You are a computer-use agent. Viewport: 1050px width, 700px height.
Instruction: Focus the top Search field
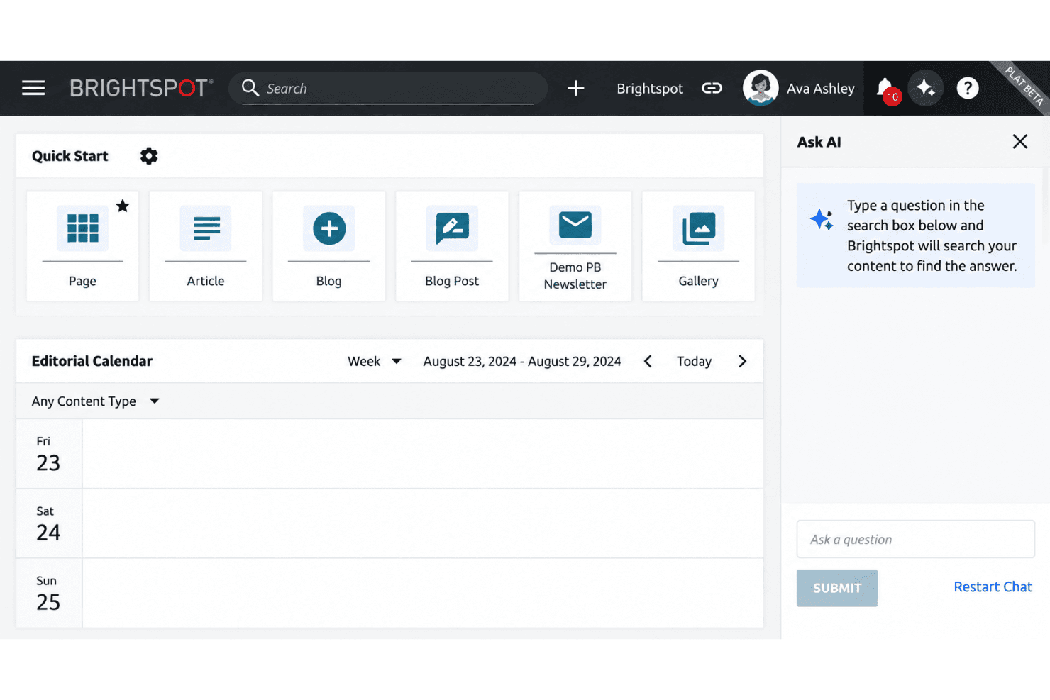(388, 89)
